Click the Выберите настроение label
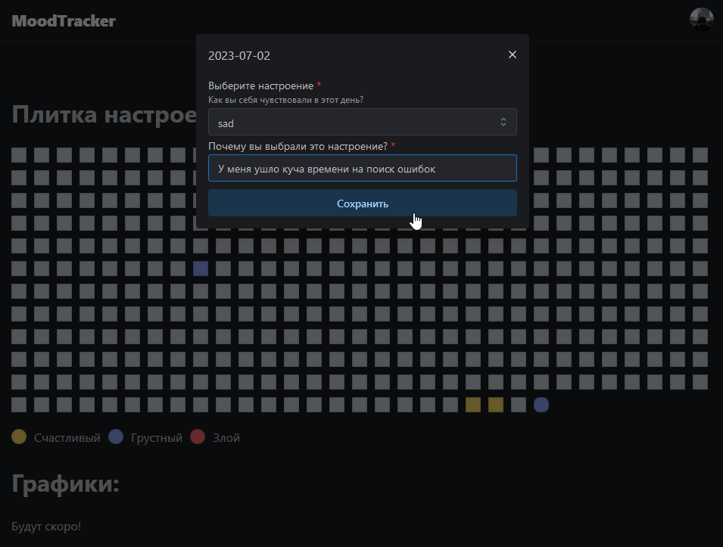Image resolution: width=723 pixels, height=547 pixels. point(260,85)
